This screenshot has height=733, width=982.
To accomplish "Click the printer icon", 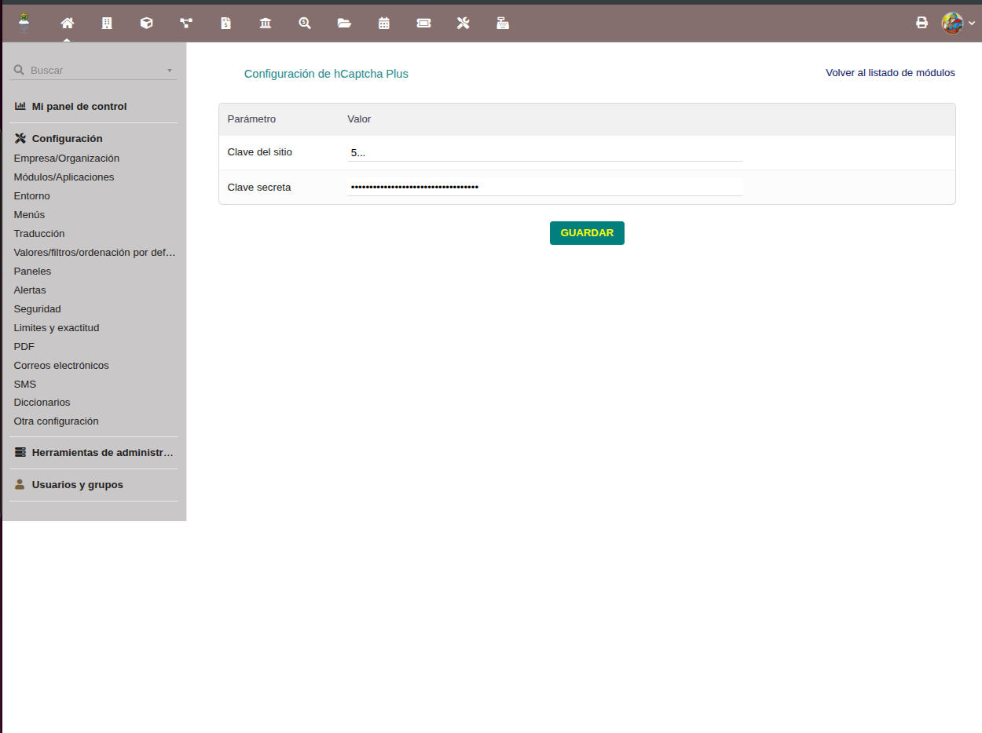I will [922, 23].
